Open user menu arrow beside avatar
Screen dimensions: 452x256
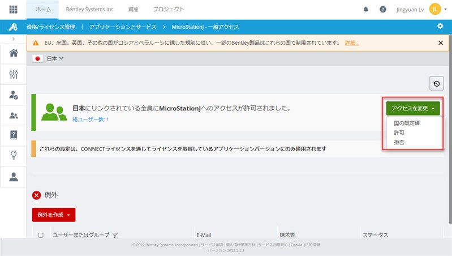pos(446,9)
